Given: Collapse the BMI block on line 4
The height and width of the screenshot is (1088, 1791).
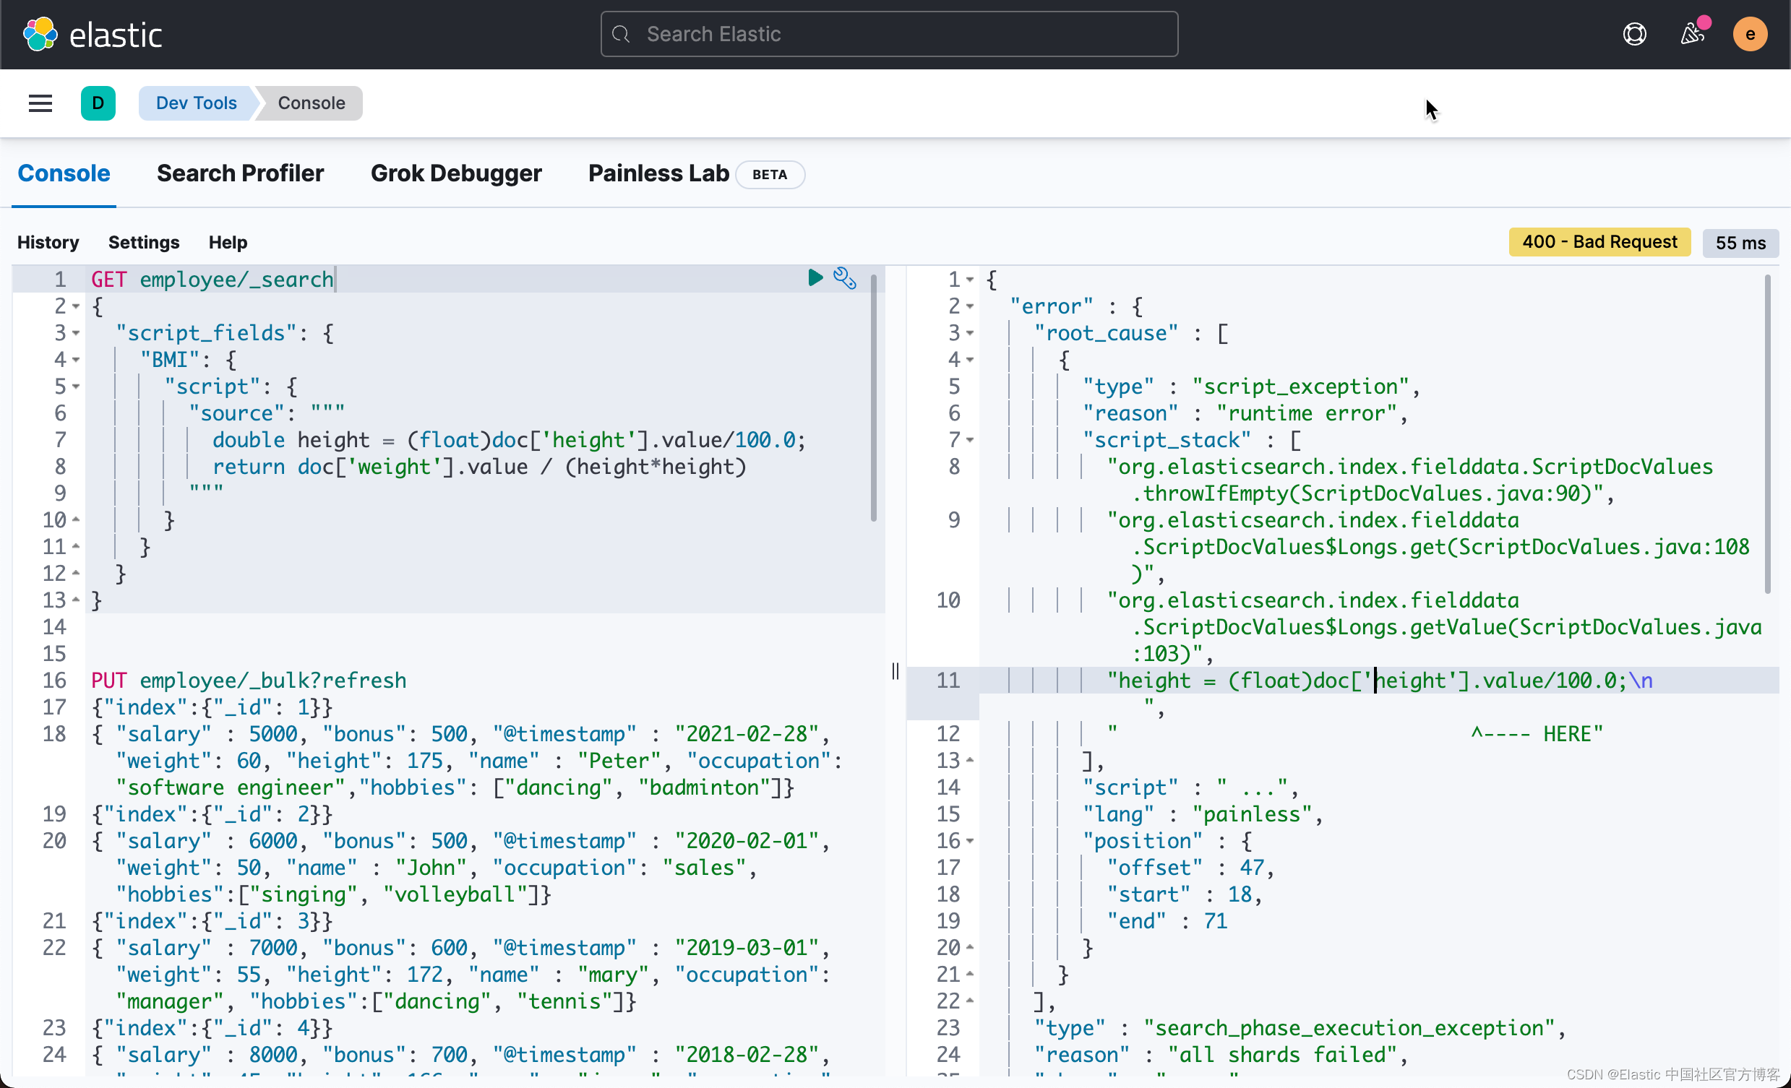Looking at the screenshot, I should [x=76, y=359].
